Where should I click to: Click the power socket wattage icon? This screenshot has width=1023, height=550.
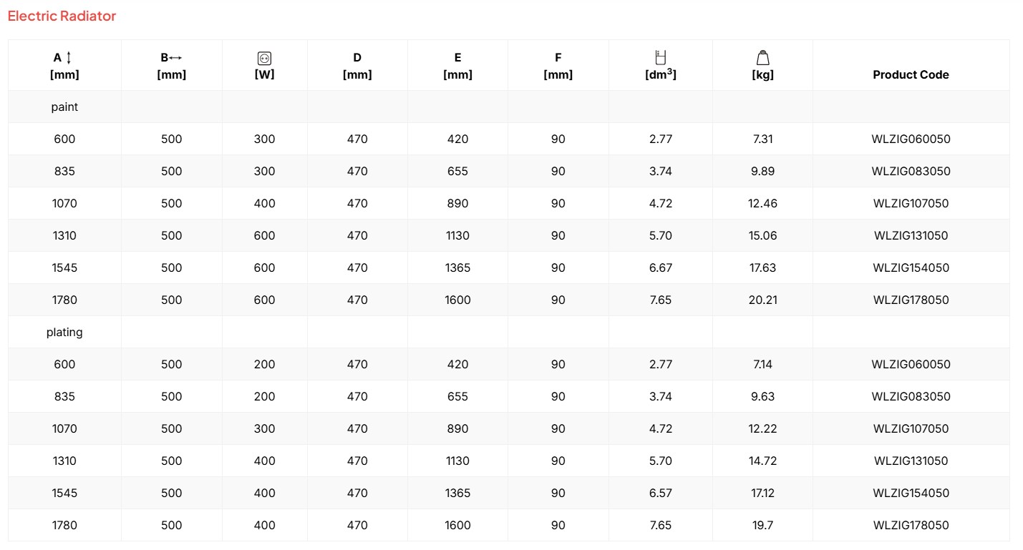(264, 59)
